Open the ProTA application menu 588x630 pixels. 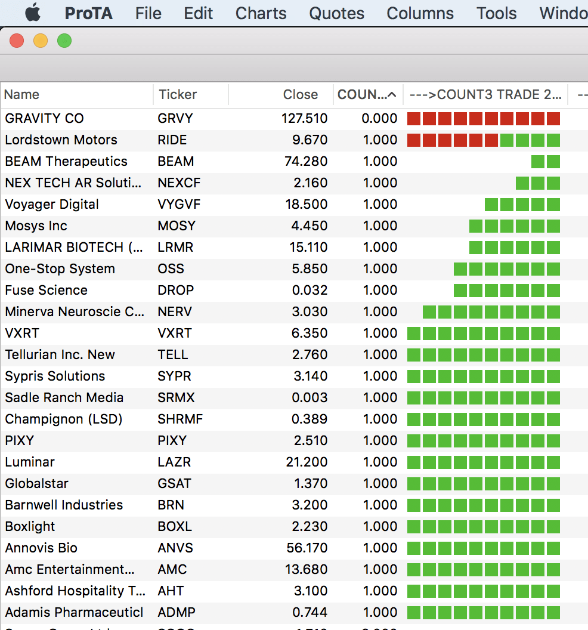point(89,13)
